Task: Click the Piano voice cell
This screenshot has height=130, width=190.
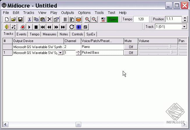Action: coord(102,47)
